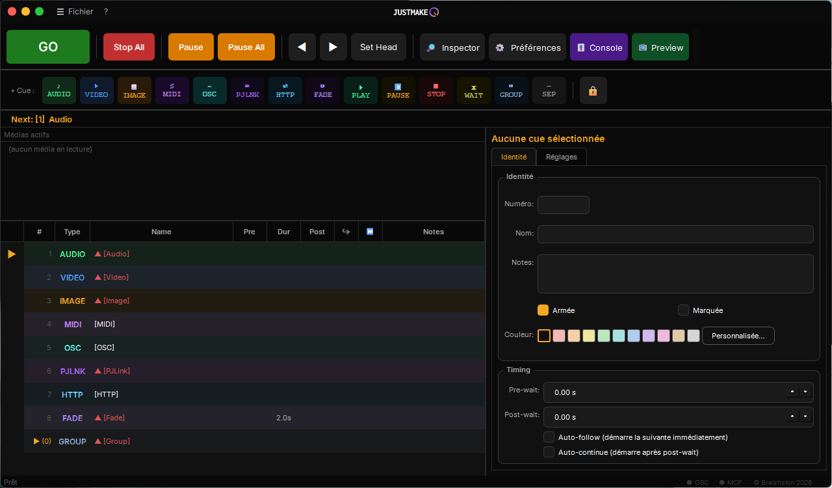This screenshot has width=832, height=488.
Task: Click the hamburger Fichier menu
Action: pyautogui.click(x=75, y=12)
